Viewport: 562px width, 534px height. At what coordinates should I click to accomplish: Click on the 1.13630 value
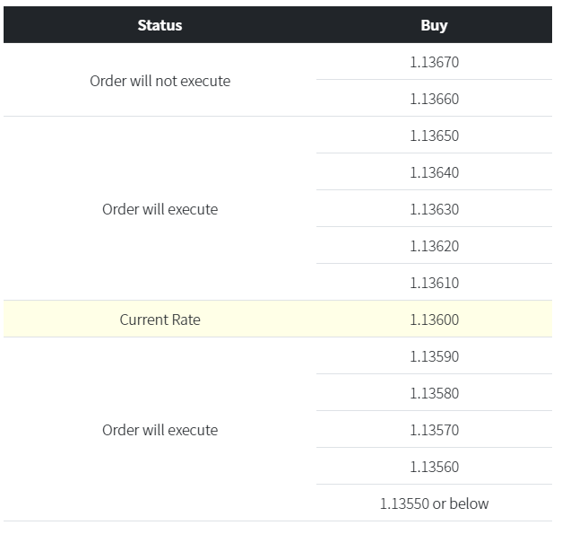(434, 209)
